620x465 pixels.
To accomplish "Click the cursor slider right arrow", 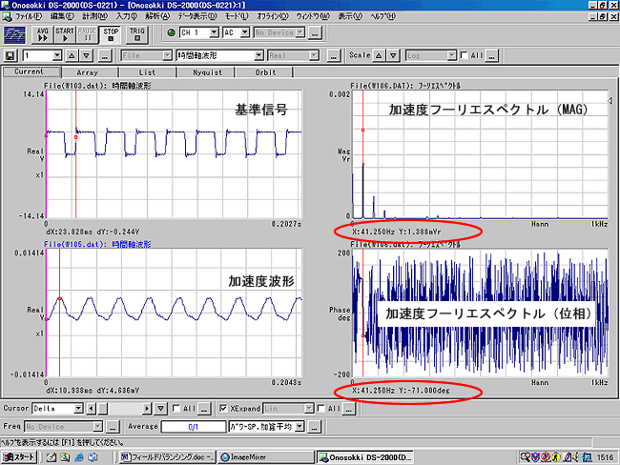I will coord(147,408).
